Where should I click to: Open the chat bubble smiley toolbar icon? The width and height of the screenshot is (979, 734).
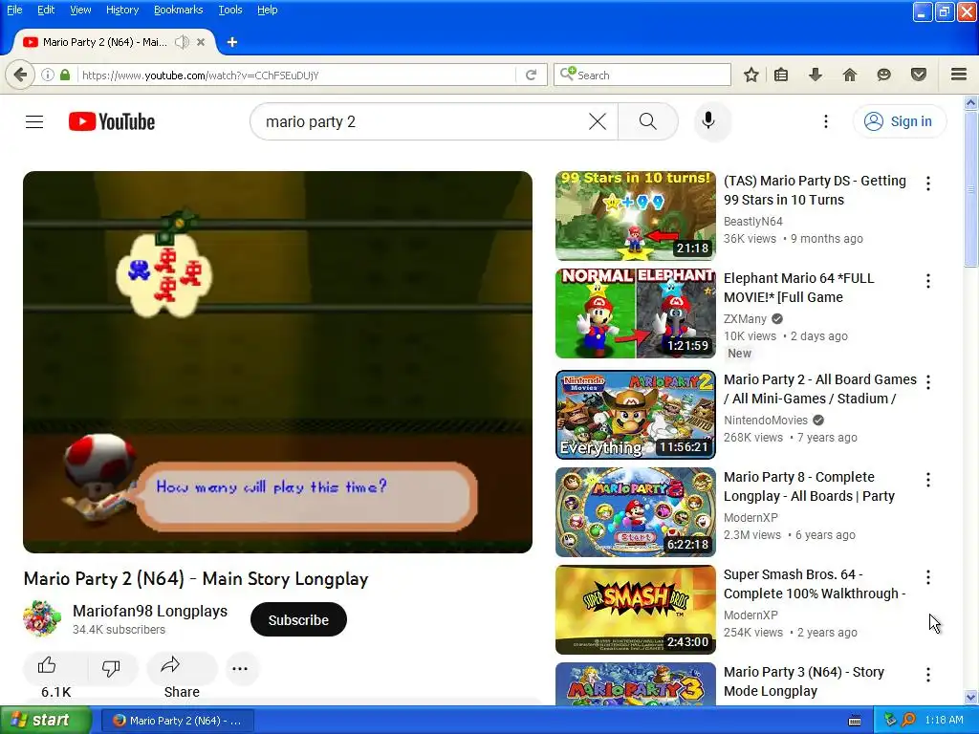pos(883,75)
